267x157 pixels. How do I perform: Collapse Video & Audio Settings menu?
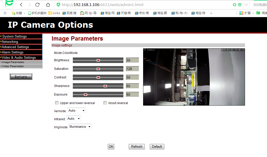(21, 57)
